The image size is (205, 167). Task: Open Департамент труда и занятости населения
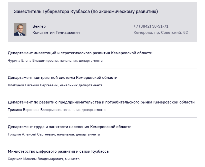tap(70, 127)
